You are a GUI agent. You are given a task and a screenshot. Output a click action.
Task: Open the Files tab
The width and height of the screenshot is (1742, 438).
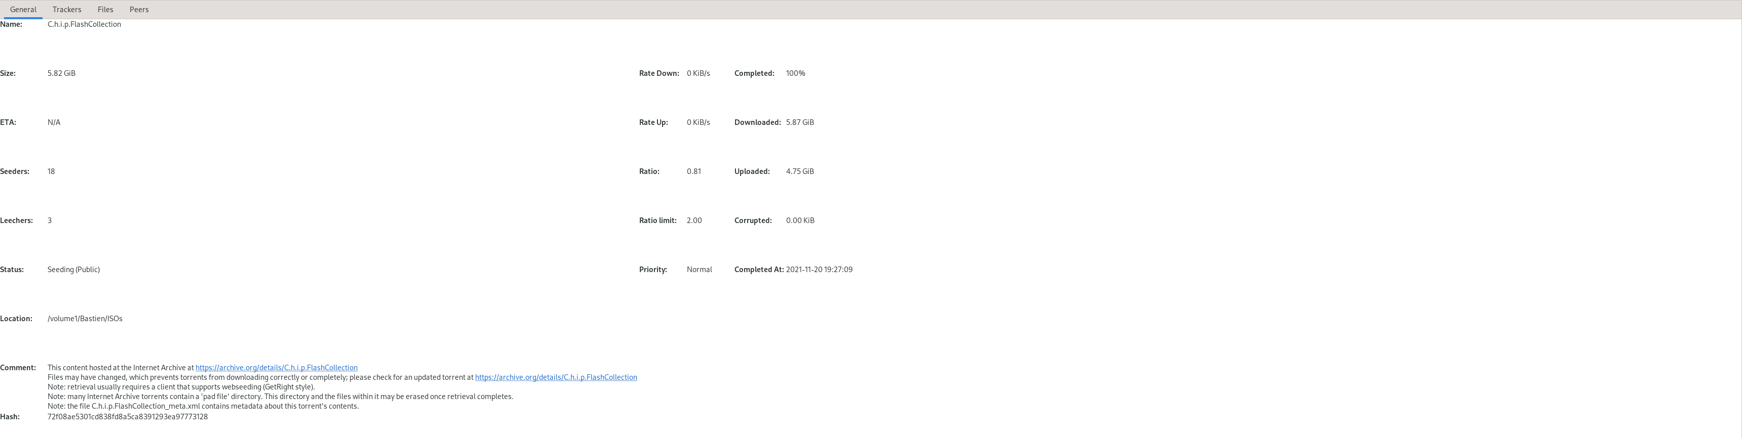click(x=105, y=10)
